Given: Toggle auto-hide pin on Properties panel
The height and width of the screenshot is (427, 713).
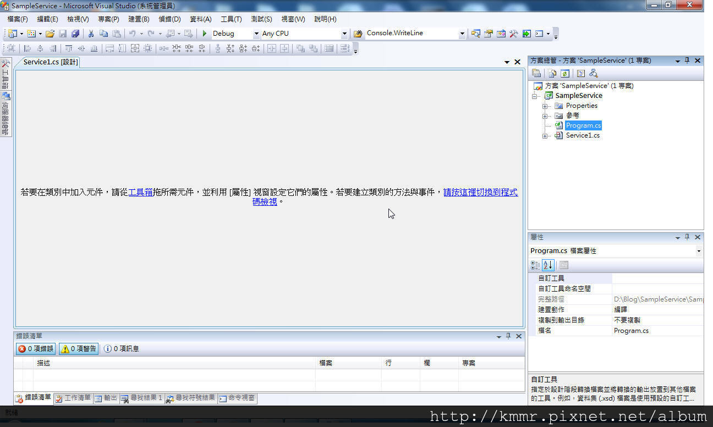Looking at the screenshot, I should (x=687, y=237).
